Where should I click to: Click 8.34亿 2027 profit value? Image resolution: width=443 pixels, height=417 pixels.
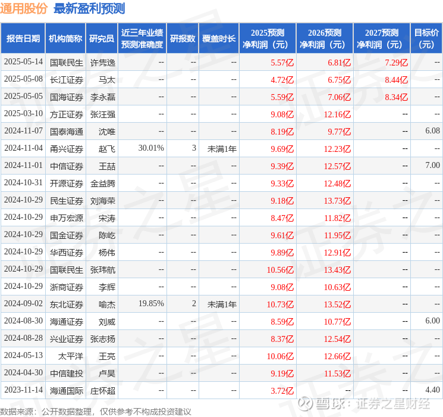coord(397,97)
